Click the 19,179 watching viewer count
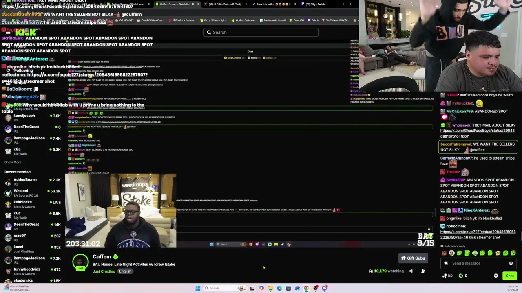 (x=386, y=271)
